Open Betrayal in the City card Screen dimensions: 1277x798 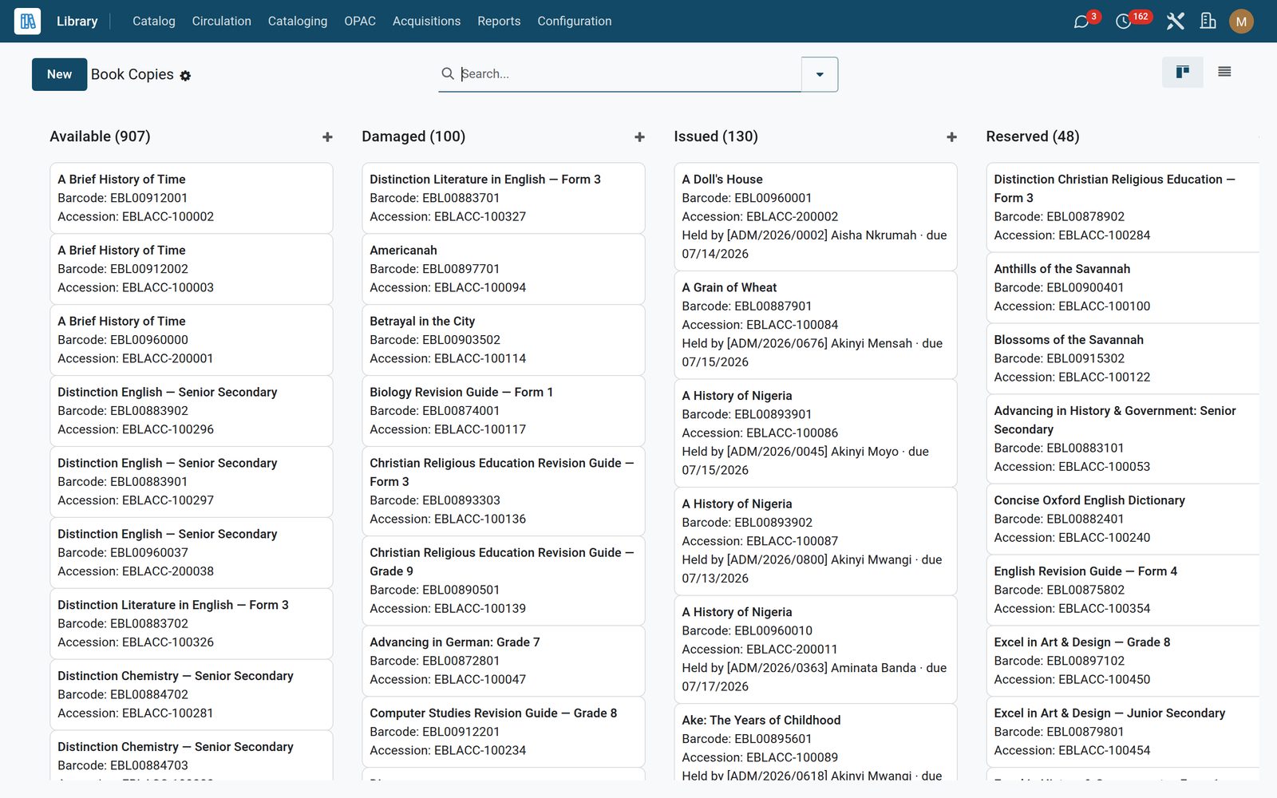pyautogui.click(x=504, y=340)
